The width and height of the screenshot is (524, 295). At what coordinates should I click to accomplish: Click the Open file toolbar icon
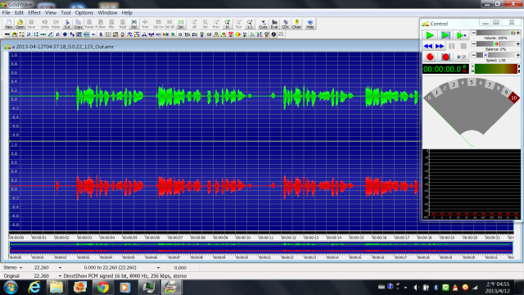click(20, 24)
